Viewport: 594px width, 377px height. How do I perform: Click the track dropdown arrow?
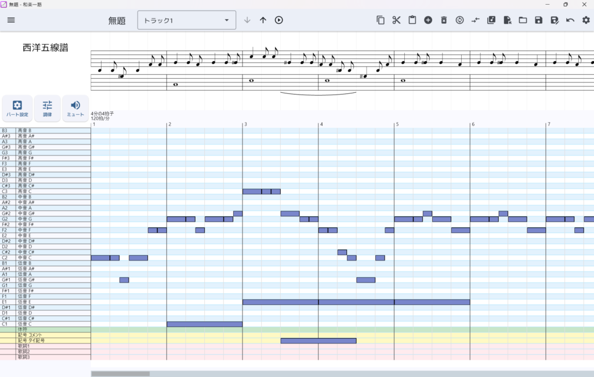227,20
